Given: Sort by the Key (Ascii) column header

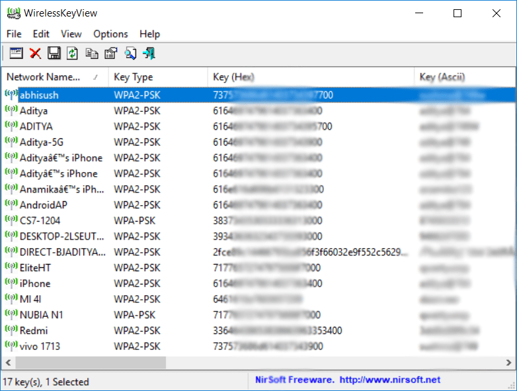Looking at the screenshot, I should tap(464, 77).
